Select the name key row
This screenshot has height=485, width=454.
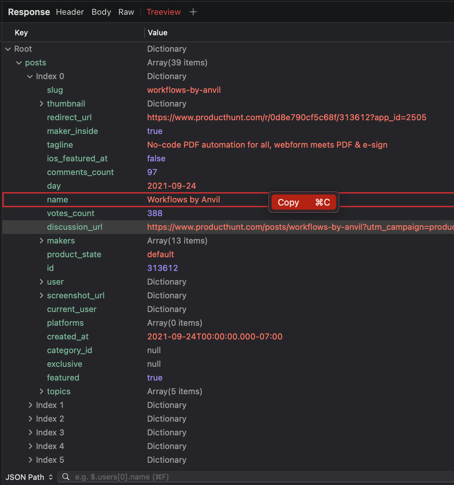tap(58, 200)
